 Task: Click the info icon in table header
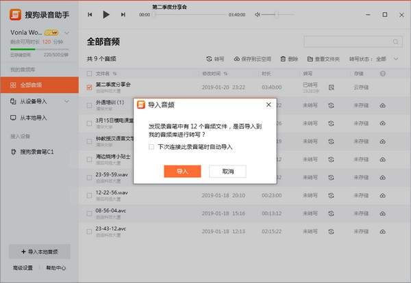(383, 74)
